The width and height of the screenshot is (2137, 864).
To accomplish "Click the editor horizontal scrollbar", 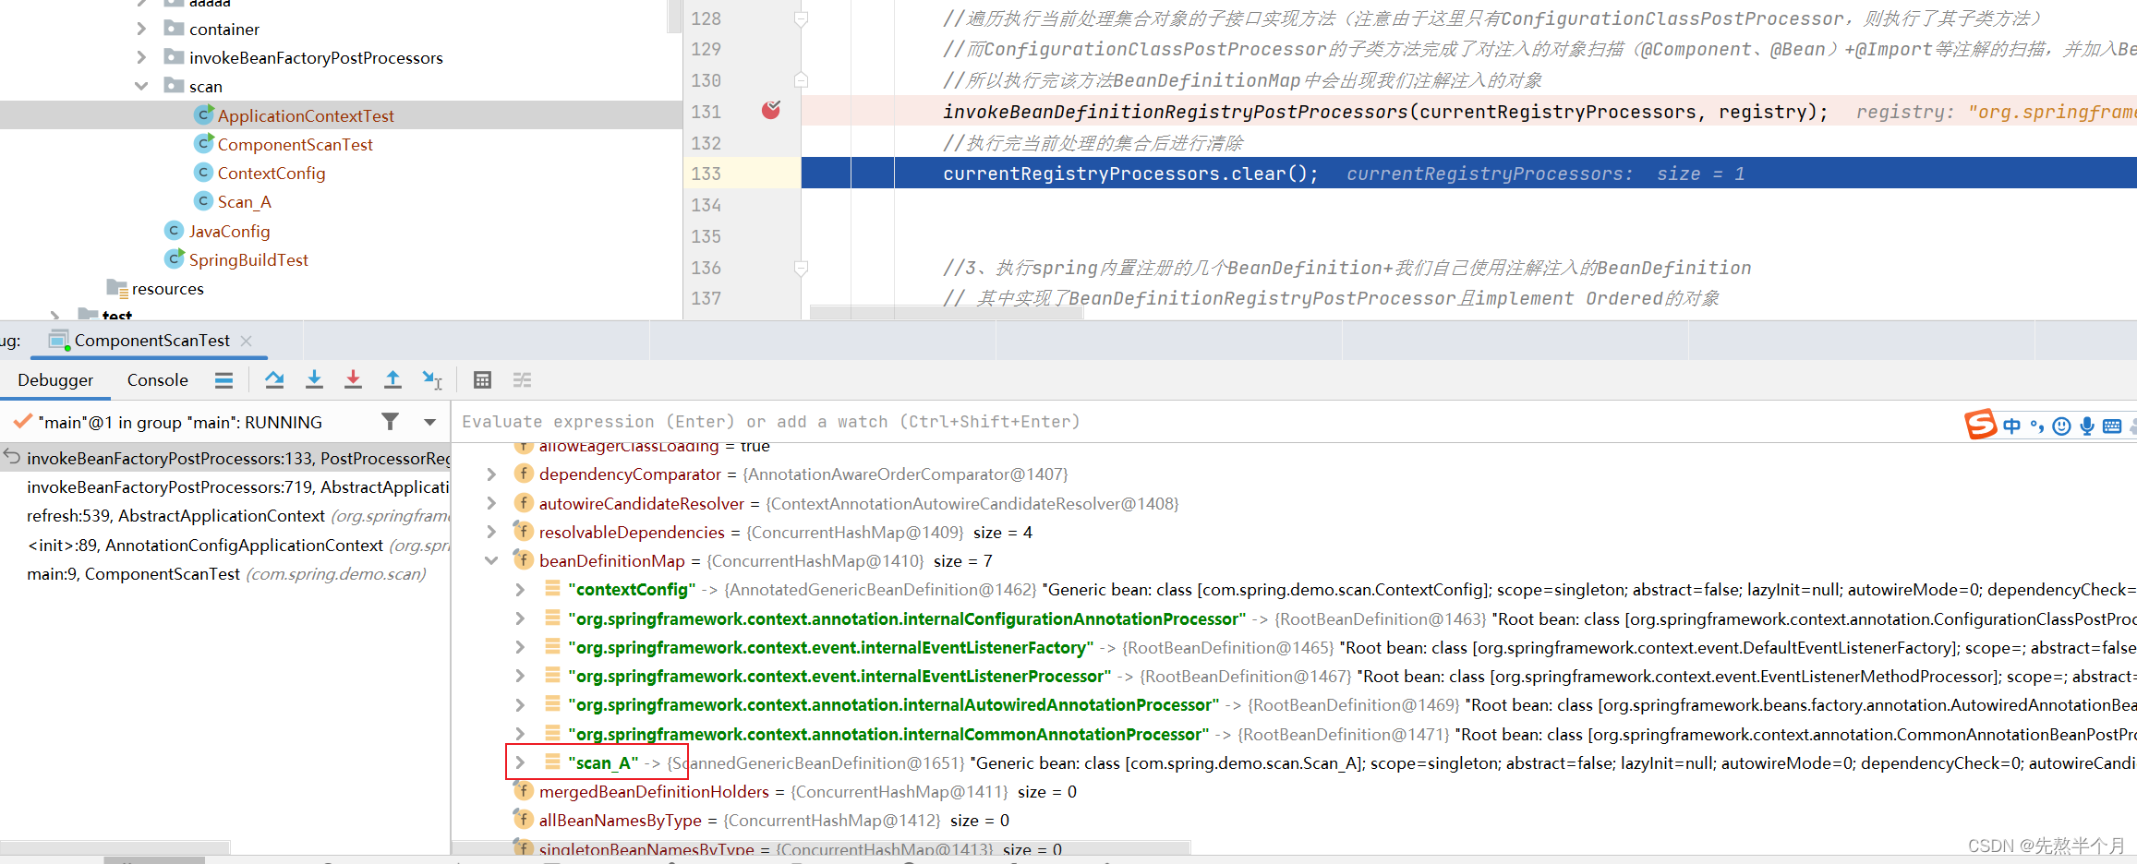I will coord(946,312).
